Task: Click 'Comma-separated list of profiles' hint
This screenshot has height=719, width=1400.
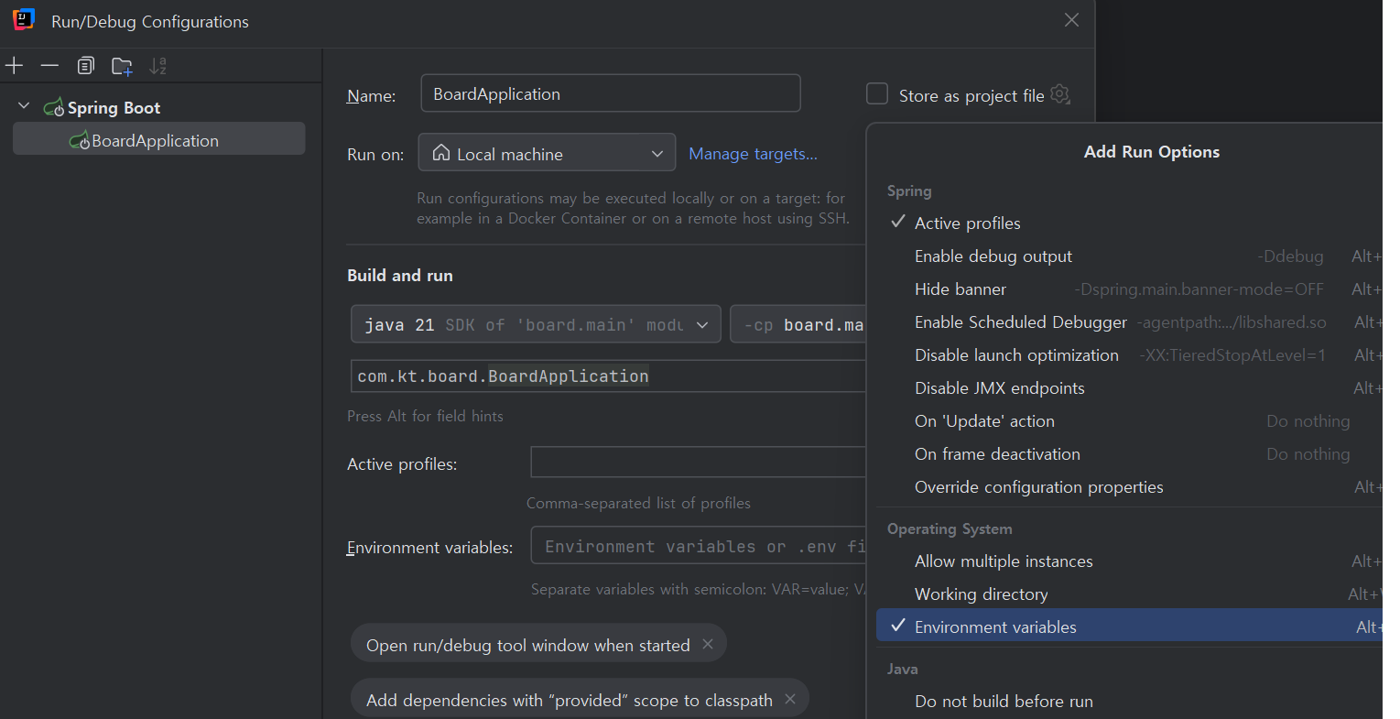Action: click(638, 503)
